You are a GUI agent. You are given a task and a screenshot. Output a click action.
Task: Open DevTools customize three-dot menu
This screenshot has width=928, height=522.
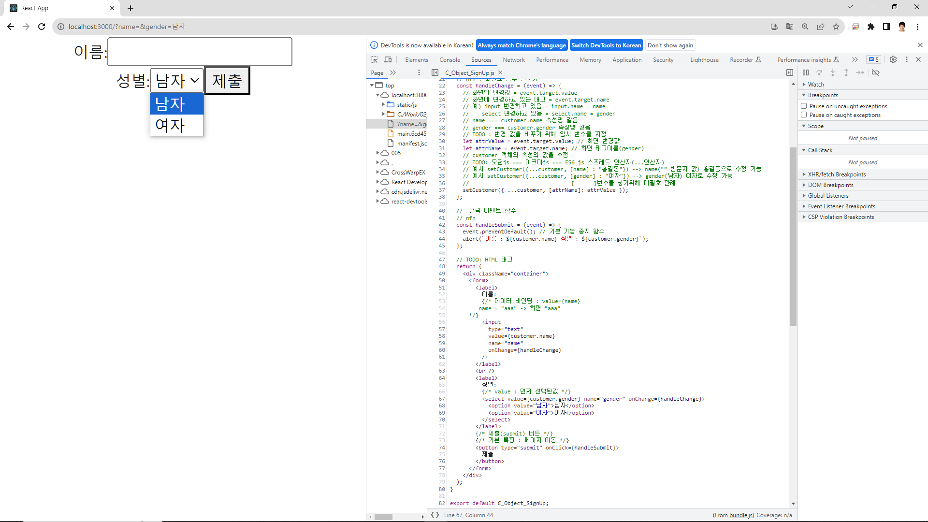(x=907, y=59)
